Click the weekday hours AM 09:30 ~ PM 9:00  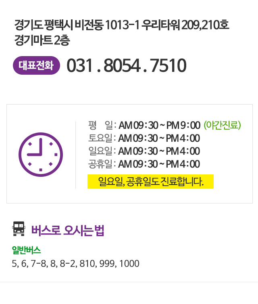click(159, 126)
